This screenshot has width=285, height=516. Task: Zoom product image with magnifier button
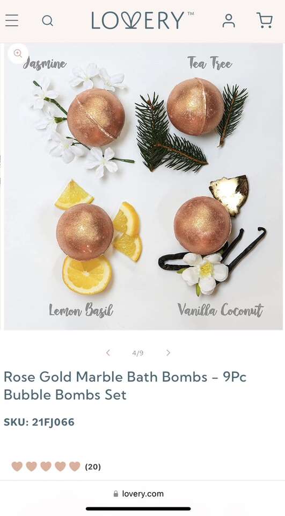tap(18, 53)
